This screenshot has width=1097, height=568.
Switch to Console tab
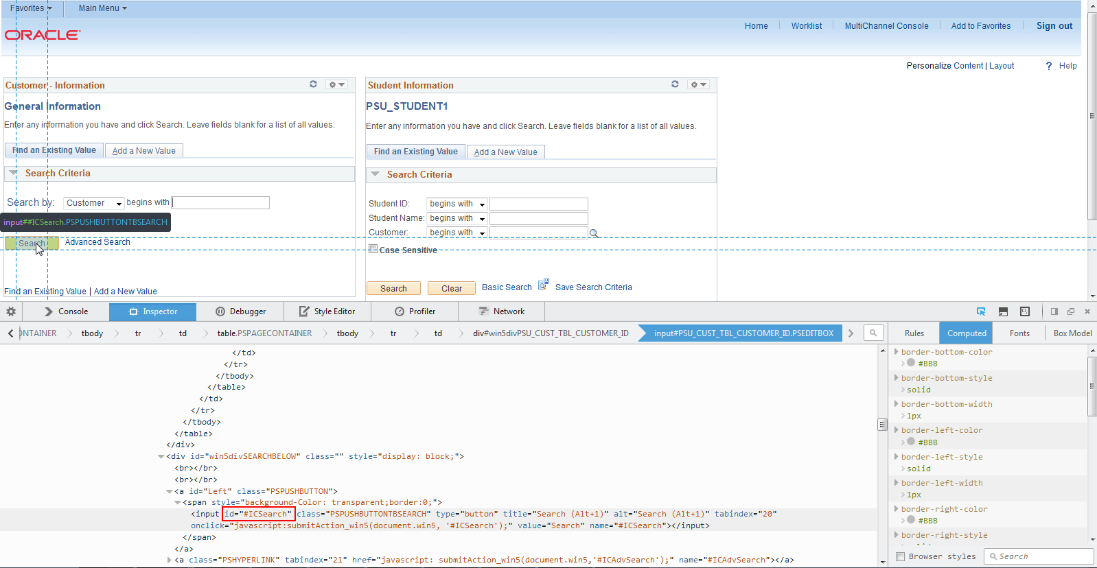[66, 311]
